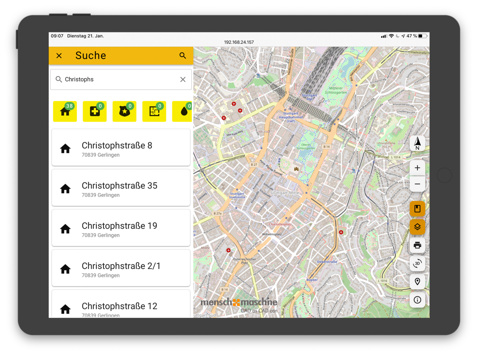Open Christophstraße 19 in Gerlingen
Viewport: 478px width, 357px height.
[121, 228]
